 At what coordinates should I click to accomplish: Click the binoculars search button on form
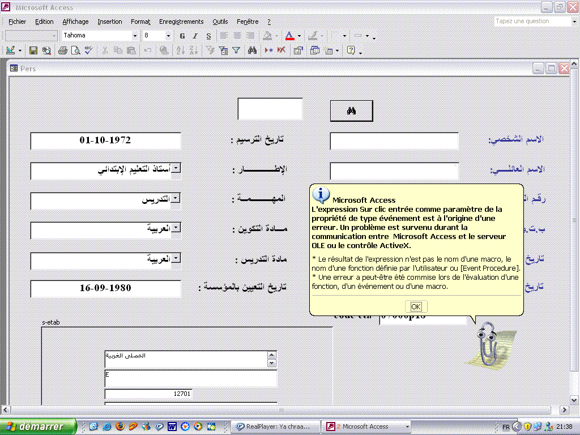click(351, 111)
